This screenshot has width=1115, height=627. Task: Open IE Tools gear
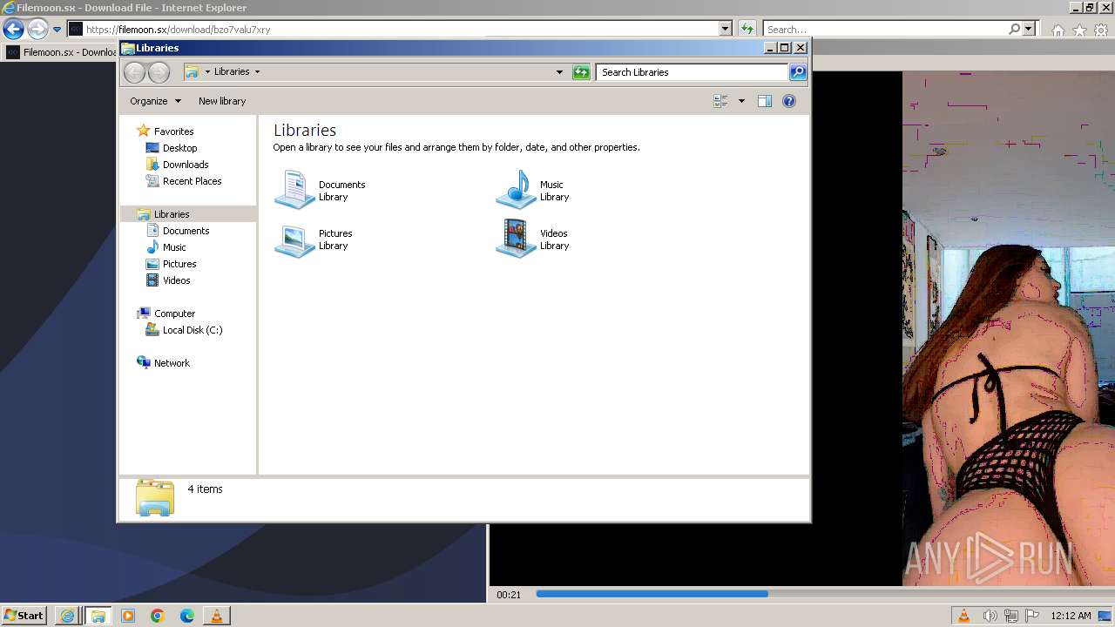pyautogui.click(x=1101, y=30)
